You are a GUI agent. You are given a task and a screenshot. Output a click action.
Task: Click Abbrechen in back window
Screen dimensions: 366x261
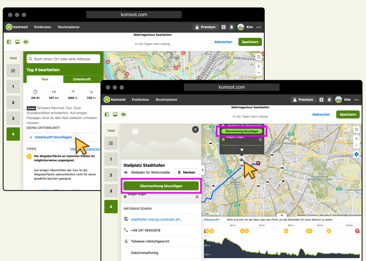tap(223, 42)
